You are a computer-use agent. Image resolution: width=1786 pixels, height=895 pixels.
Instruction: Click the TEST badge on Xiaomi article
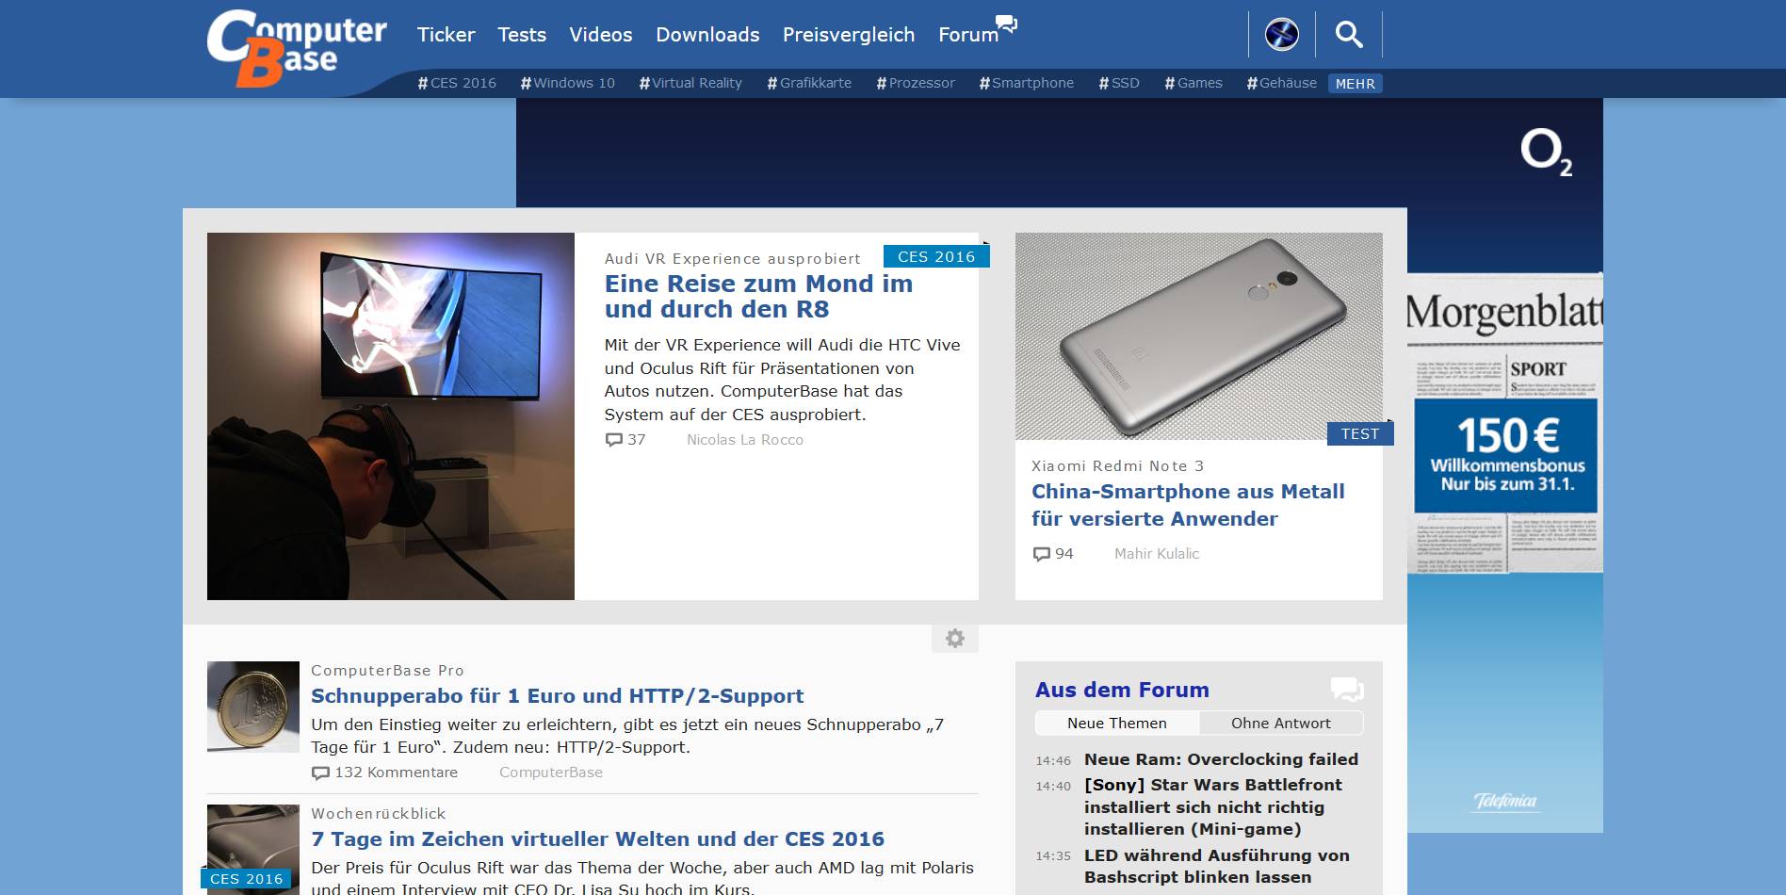[x=1360, y=433]
